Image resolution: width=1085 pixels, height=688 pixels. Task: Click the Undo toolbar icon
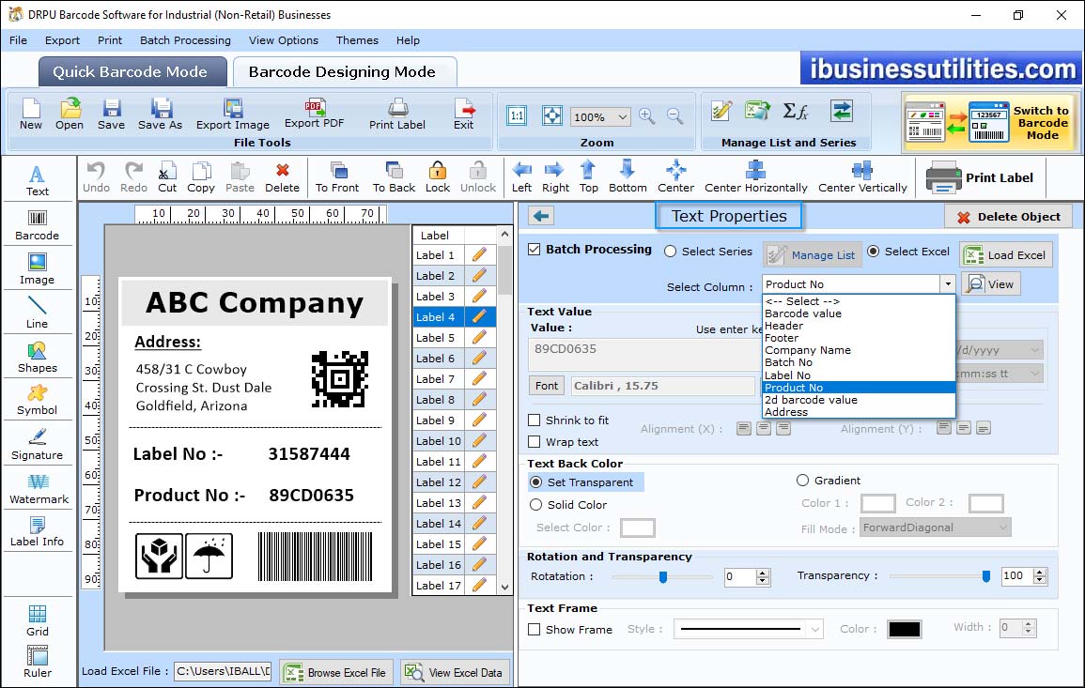coord(96,177)
